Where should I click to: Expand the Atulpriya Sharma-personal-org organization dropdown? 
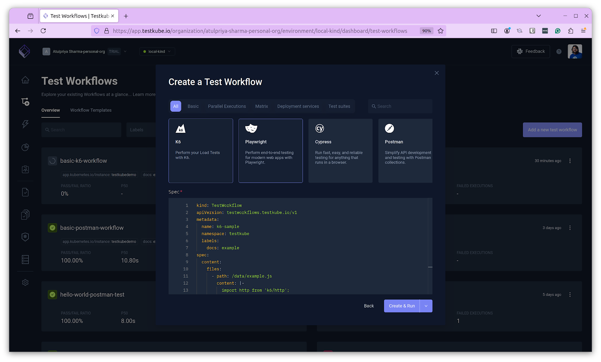tap(85, 51)
